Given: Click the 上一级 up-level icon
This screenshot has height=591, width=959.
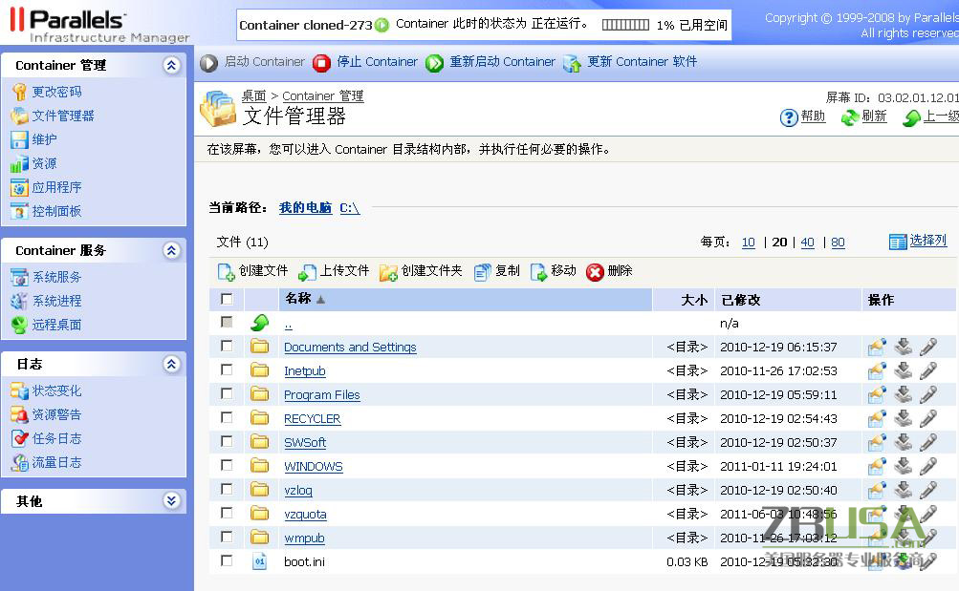Looking at the screenshot, I should pos(911,117).
